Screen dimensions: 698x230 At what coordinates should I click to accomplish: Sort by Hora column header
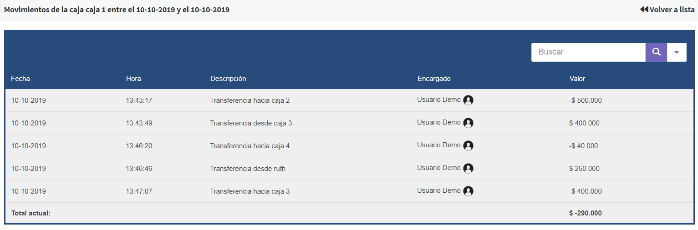coord(133,79)
